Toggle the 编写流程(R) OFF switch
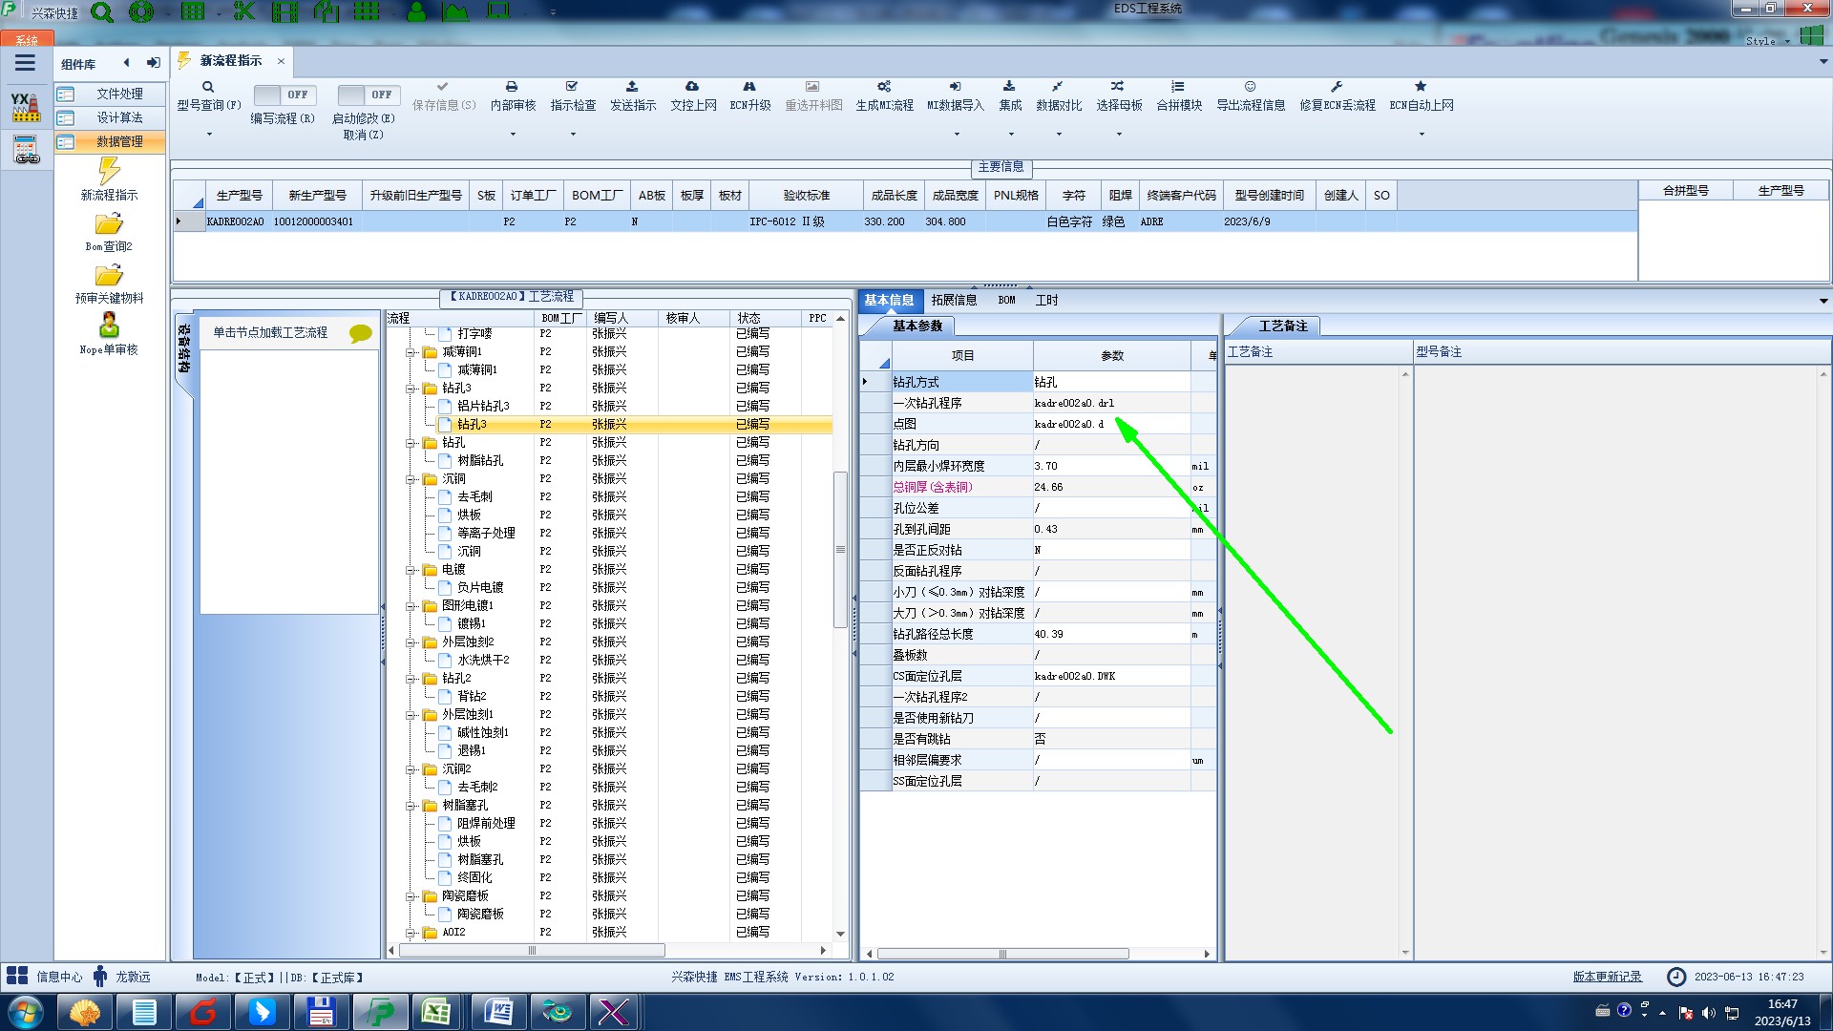Screen dimensions: 1833x1031 (284, 95)
